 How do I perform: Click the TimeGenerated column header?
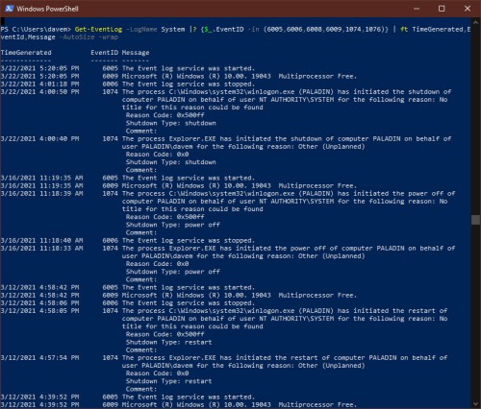pyautogui.click(x=26, y=53)
